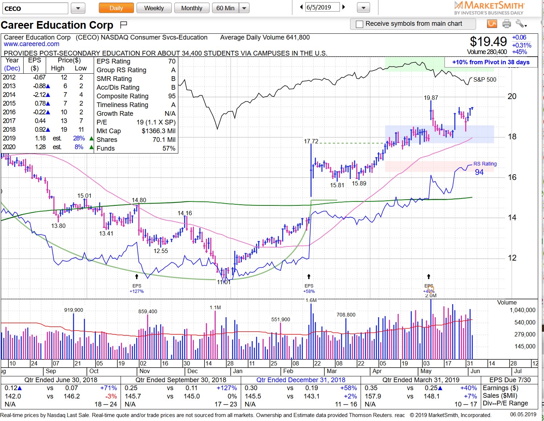The width and height of the screenshot is (544, 421).
Task: Open the date picker dropdown
Action: coord(364,8)
